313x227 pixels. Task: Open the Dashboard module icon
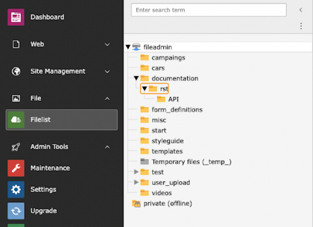click(16, 17)
